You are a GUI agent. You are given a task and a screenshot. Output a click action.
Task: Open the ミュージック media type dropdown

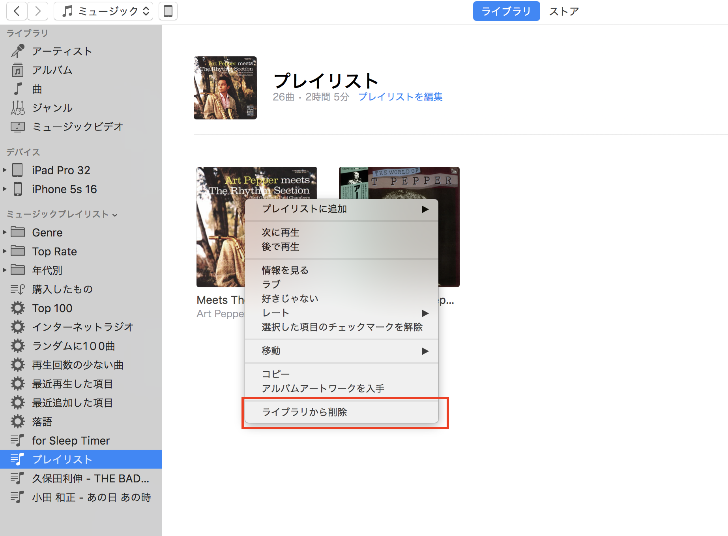[103, 11]
